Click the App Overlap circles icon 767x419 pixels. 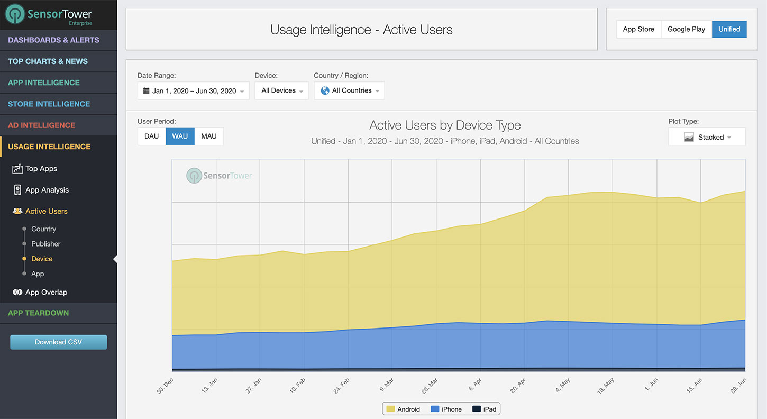coord(17,292)
